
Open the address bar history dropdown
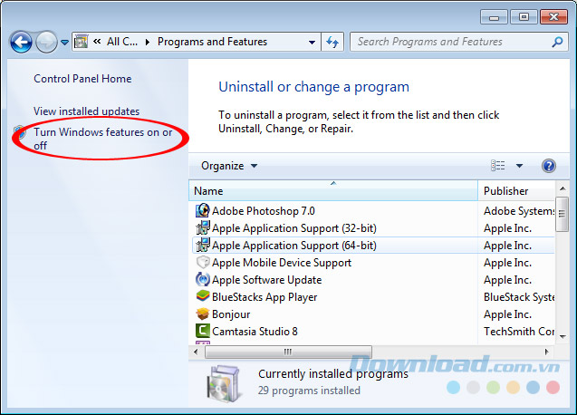point(312,42)
